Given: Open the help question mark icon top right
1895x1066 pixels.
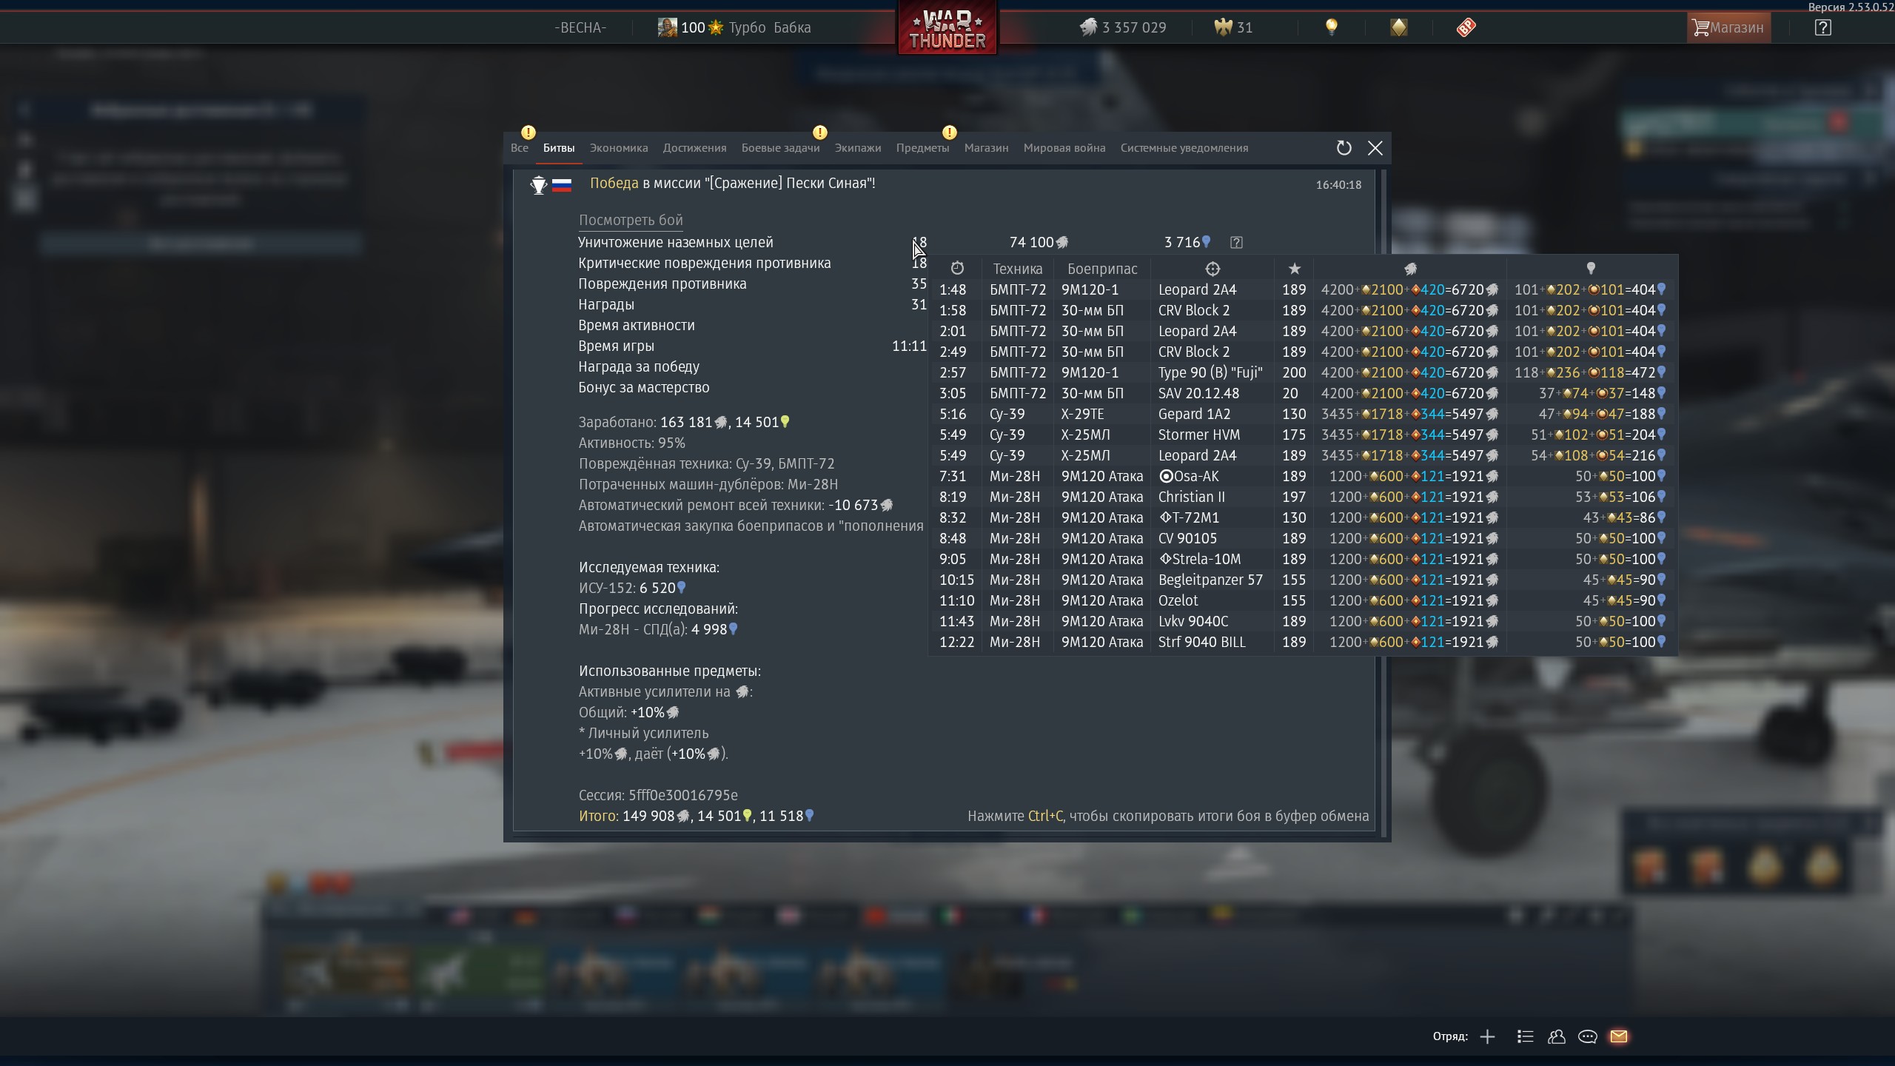Looking at the screenshot, I should click(1822, 28).
